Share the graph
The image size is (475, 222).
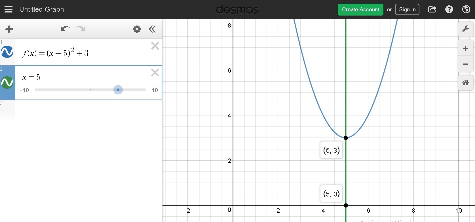tap(432, 9)
